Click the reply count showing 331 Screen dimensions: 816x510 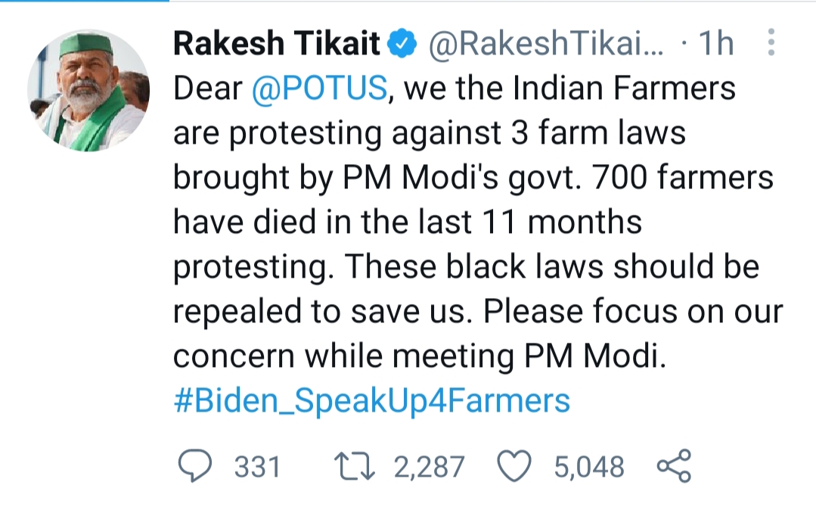click(256, 467)
